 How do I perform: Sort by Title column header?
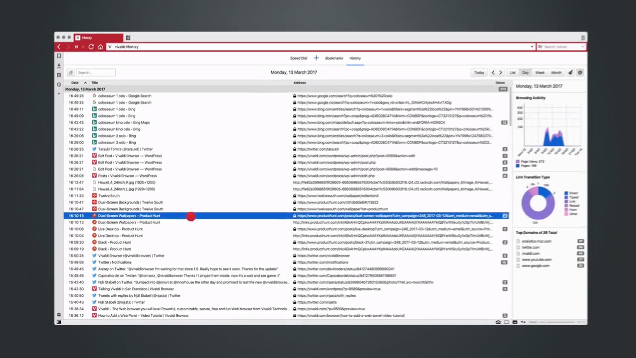pos(94,83)
